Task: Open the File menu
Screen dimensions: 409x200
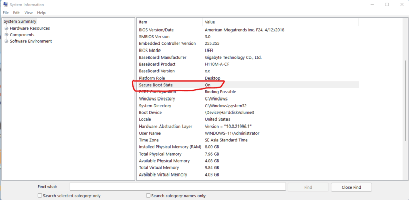Action: [x=6, y=13]
